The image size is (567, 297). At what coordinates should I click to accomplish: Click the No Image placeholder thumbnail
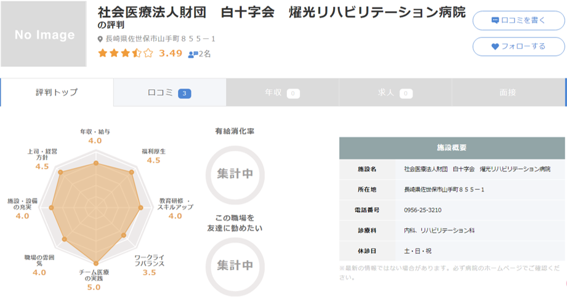coord(44,34)
